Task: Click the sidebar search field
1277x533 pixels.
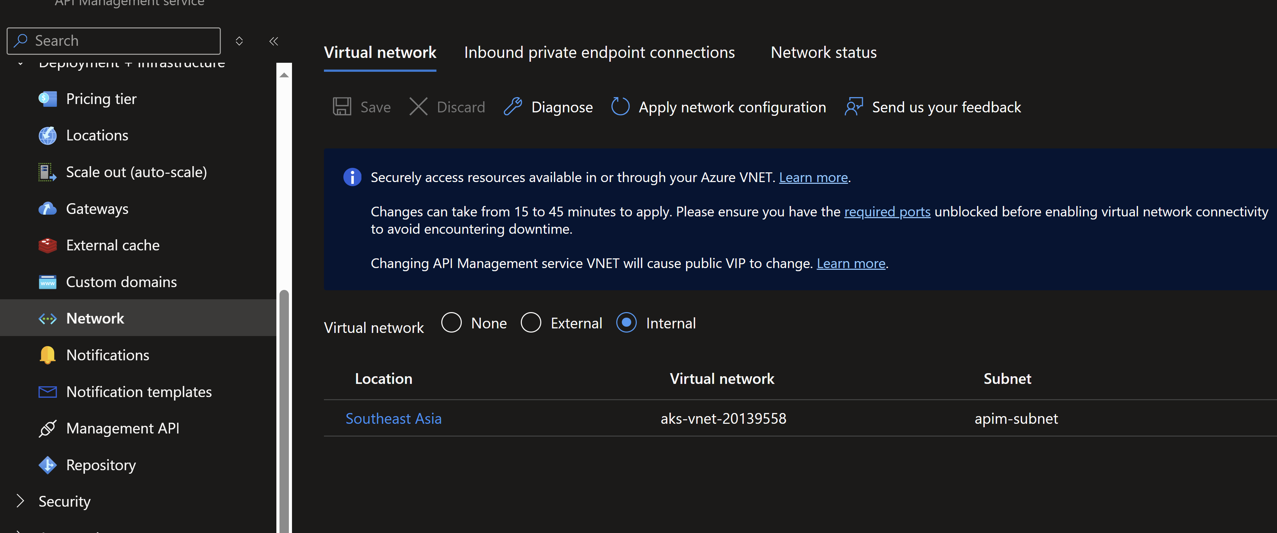Action: pyautogui.click(x=113, y=41)
